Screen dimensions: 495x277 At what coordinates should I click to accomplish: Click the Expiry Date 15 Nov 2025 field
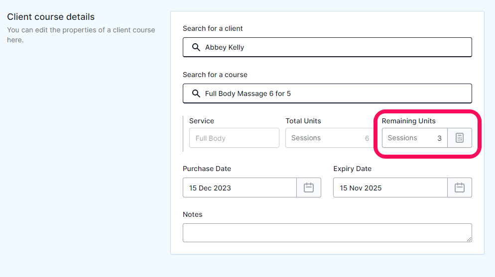pos(390,187)
